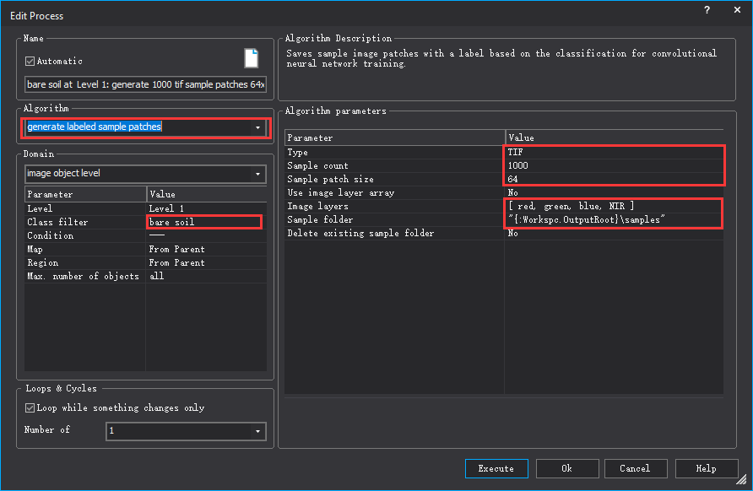Toggle Loop while something changes only
The image size is (753, 491).
pos(30,407)
